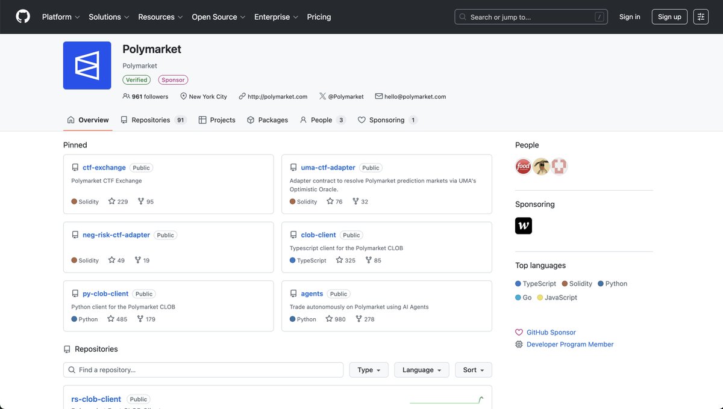Open the pink cross member avatar under People

(x=559, y=167)
